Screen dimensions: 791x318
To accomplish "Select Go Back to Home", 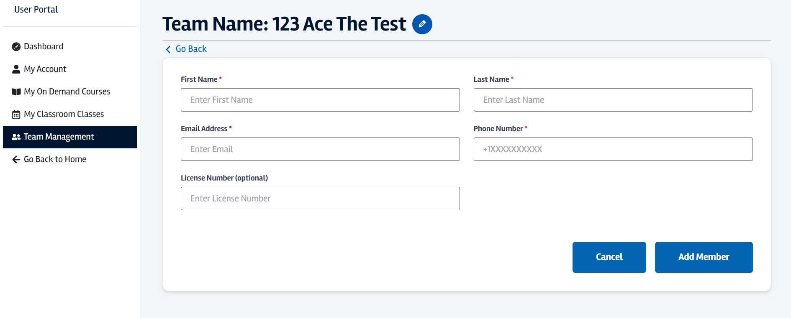I will [54, 159].
